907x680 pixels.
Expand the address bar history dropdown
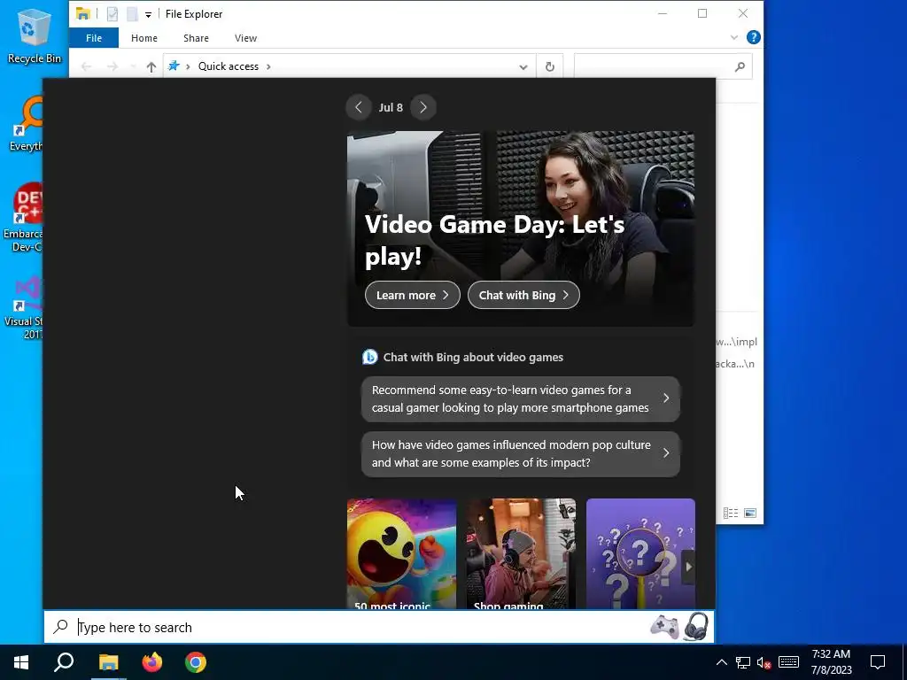[x=523, y=67]
